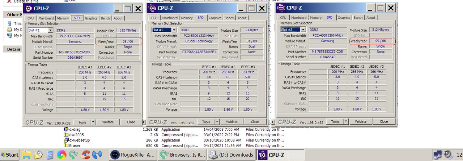The image size is (463, 161).
Task: Open Mainboard tab in Slot #1 CPU-Z window
Action: 45,18
